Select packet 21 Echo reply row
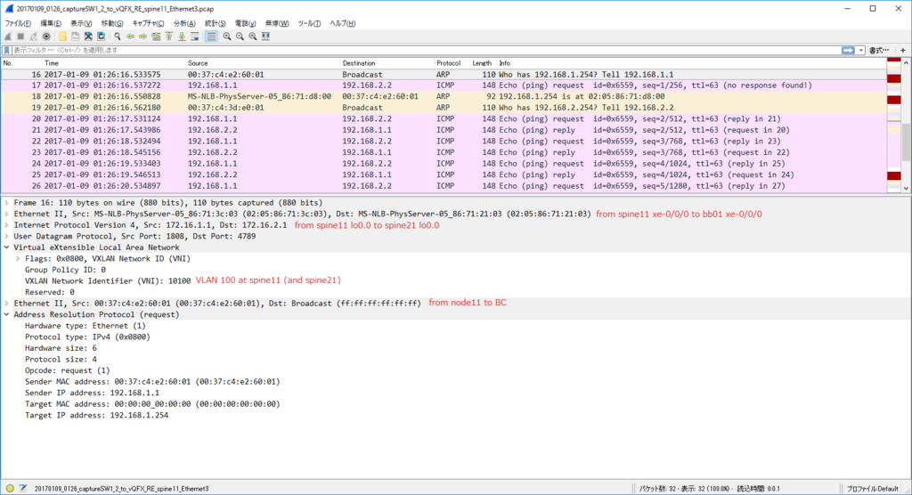 (x=444, y=130)
